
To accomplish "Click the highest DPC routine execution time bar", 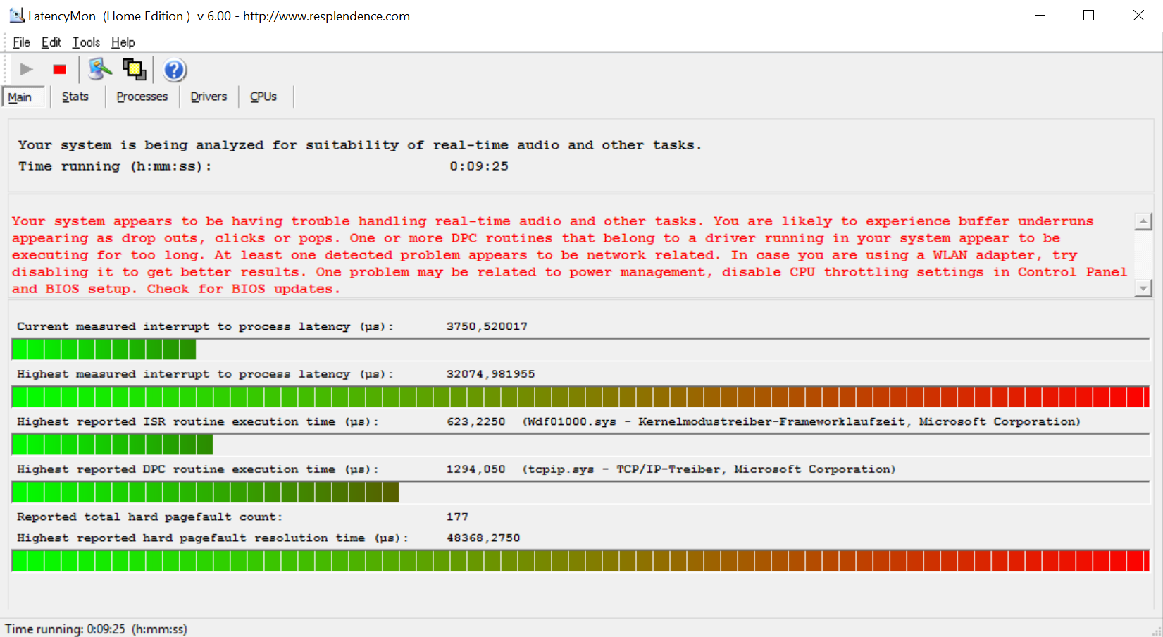I will pos(580,492).
